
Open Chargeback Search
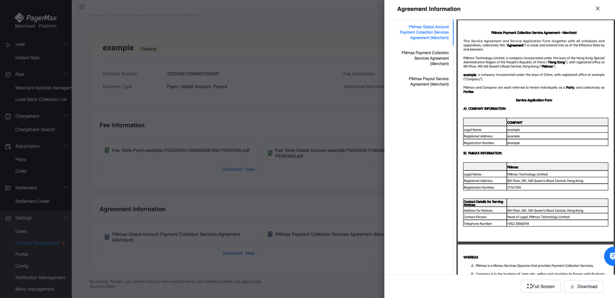tap(35, 130)
